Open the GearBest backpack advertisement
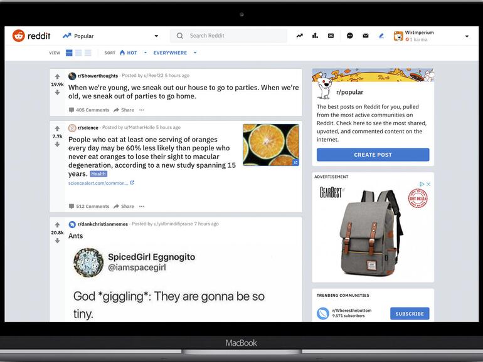Image resolution: width=483 pixels, height=362 pixels. pos(373,230)
